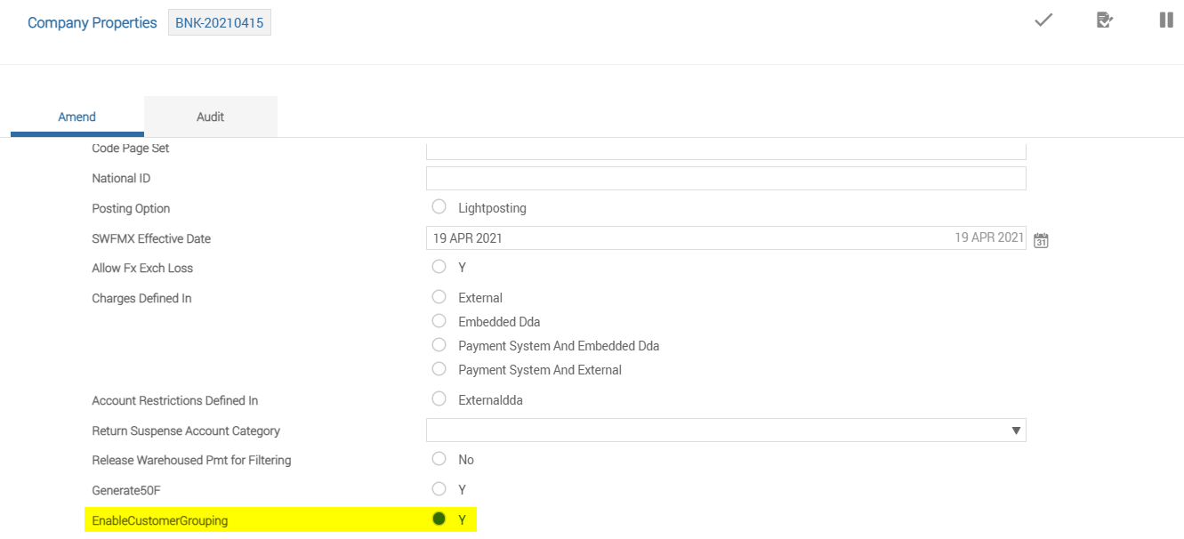Choose Externaldda for Account Restrictions
The width and height of the screenshot is (1184, 539).
pyautogui.click(x=439, y=399)
